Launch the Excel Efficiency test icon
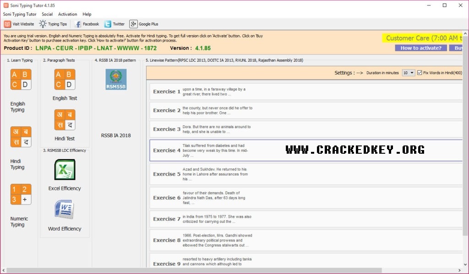The image size is (469, 274). pos(65,169)
